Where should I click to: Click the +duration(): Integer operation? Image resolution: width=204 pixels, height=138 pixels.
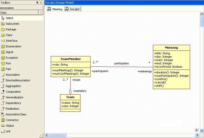coord(167,72)
